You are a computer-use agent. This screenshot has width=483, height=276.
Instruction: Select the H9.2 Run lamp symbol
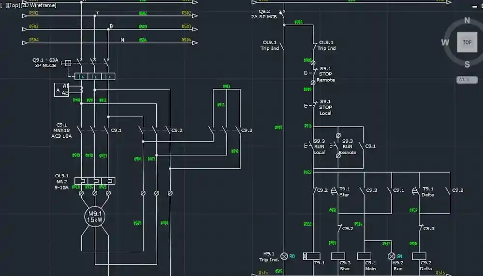pos(392,256)
